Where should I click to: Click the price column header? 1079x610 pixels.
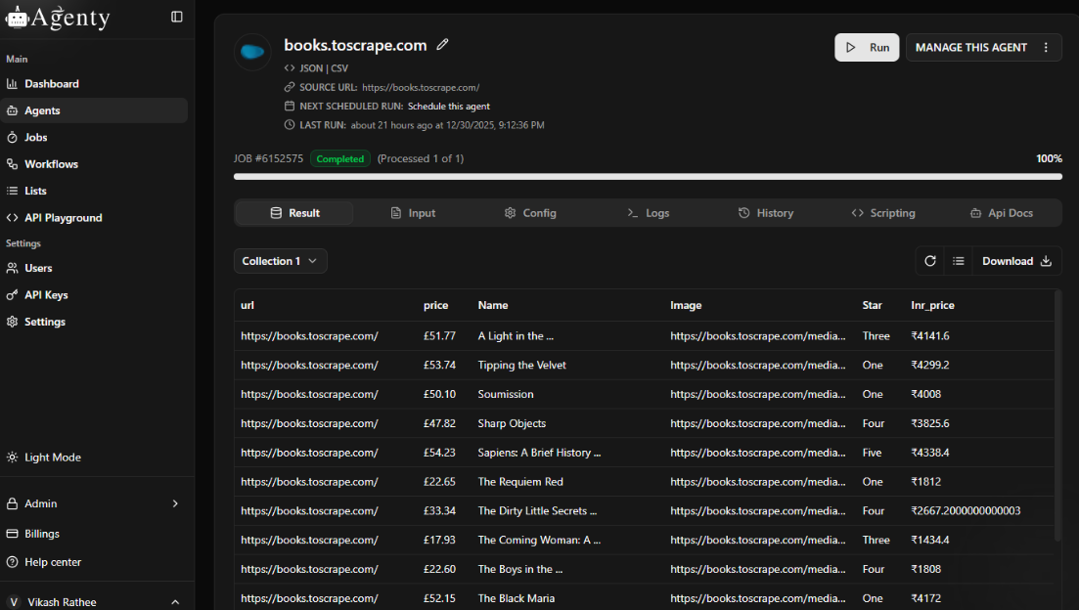(x=435, y=305)
